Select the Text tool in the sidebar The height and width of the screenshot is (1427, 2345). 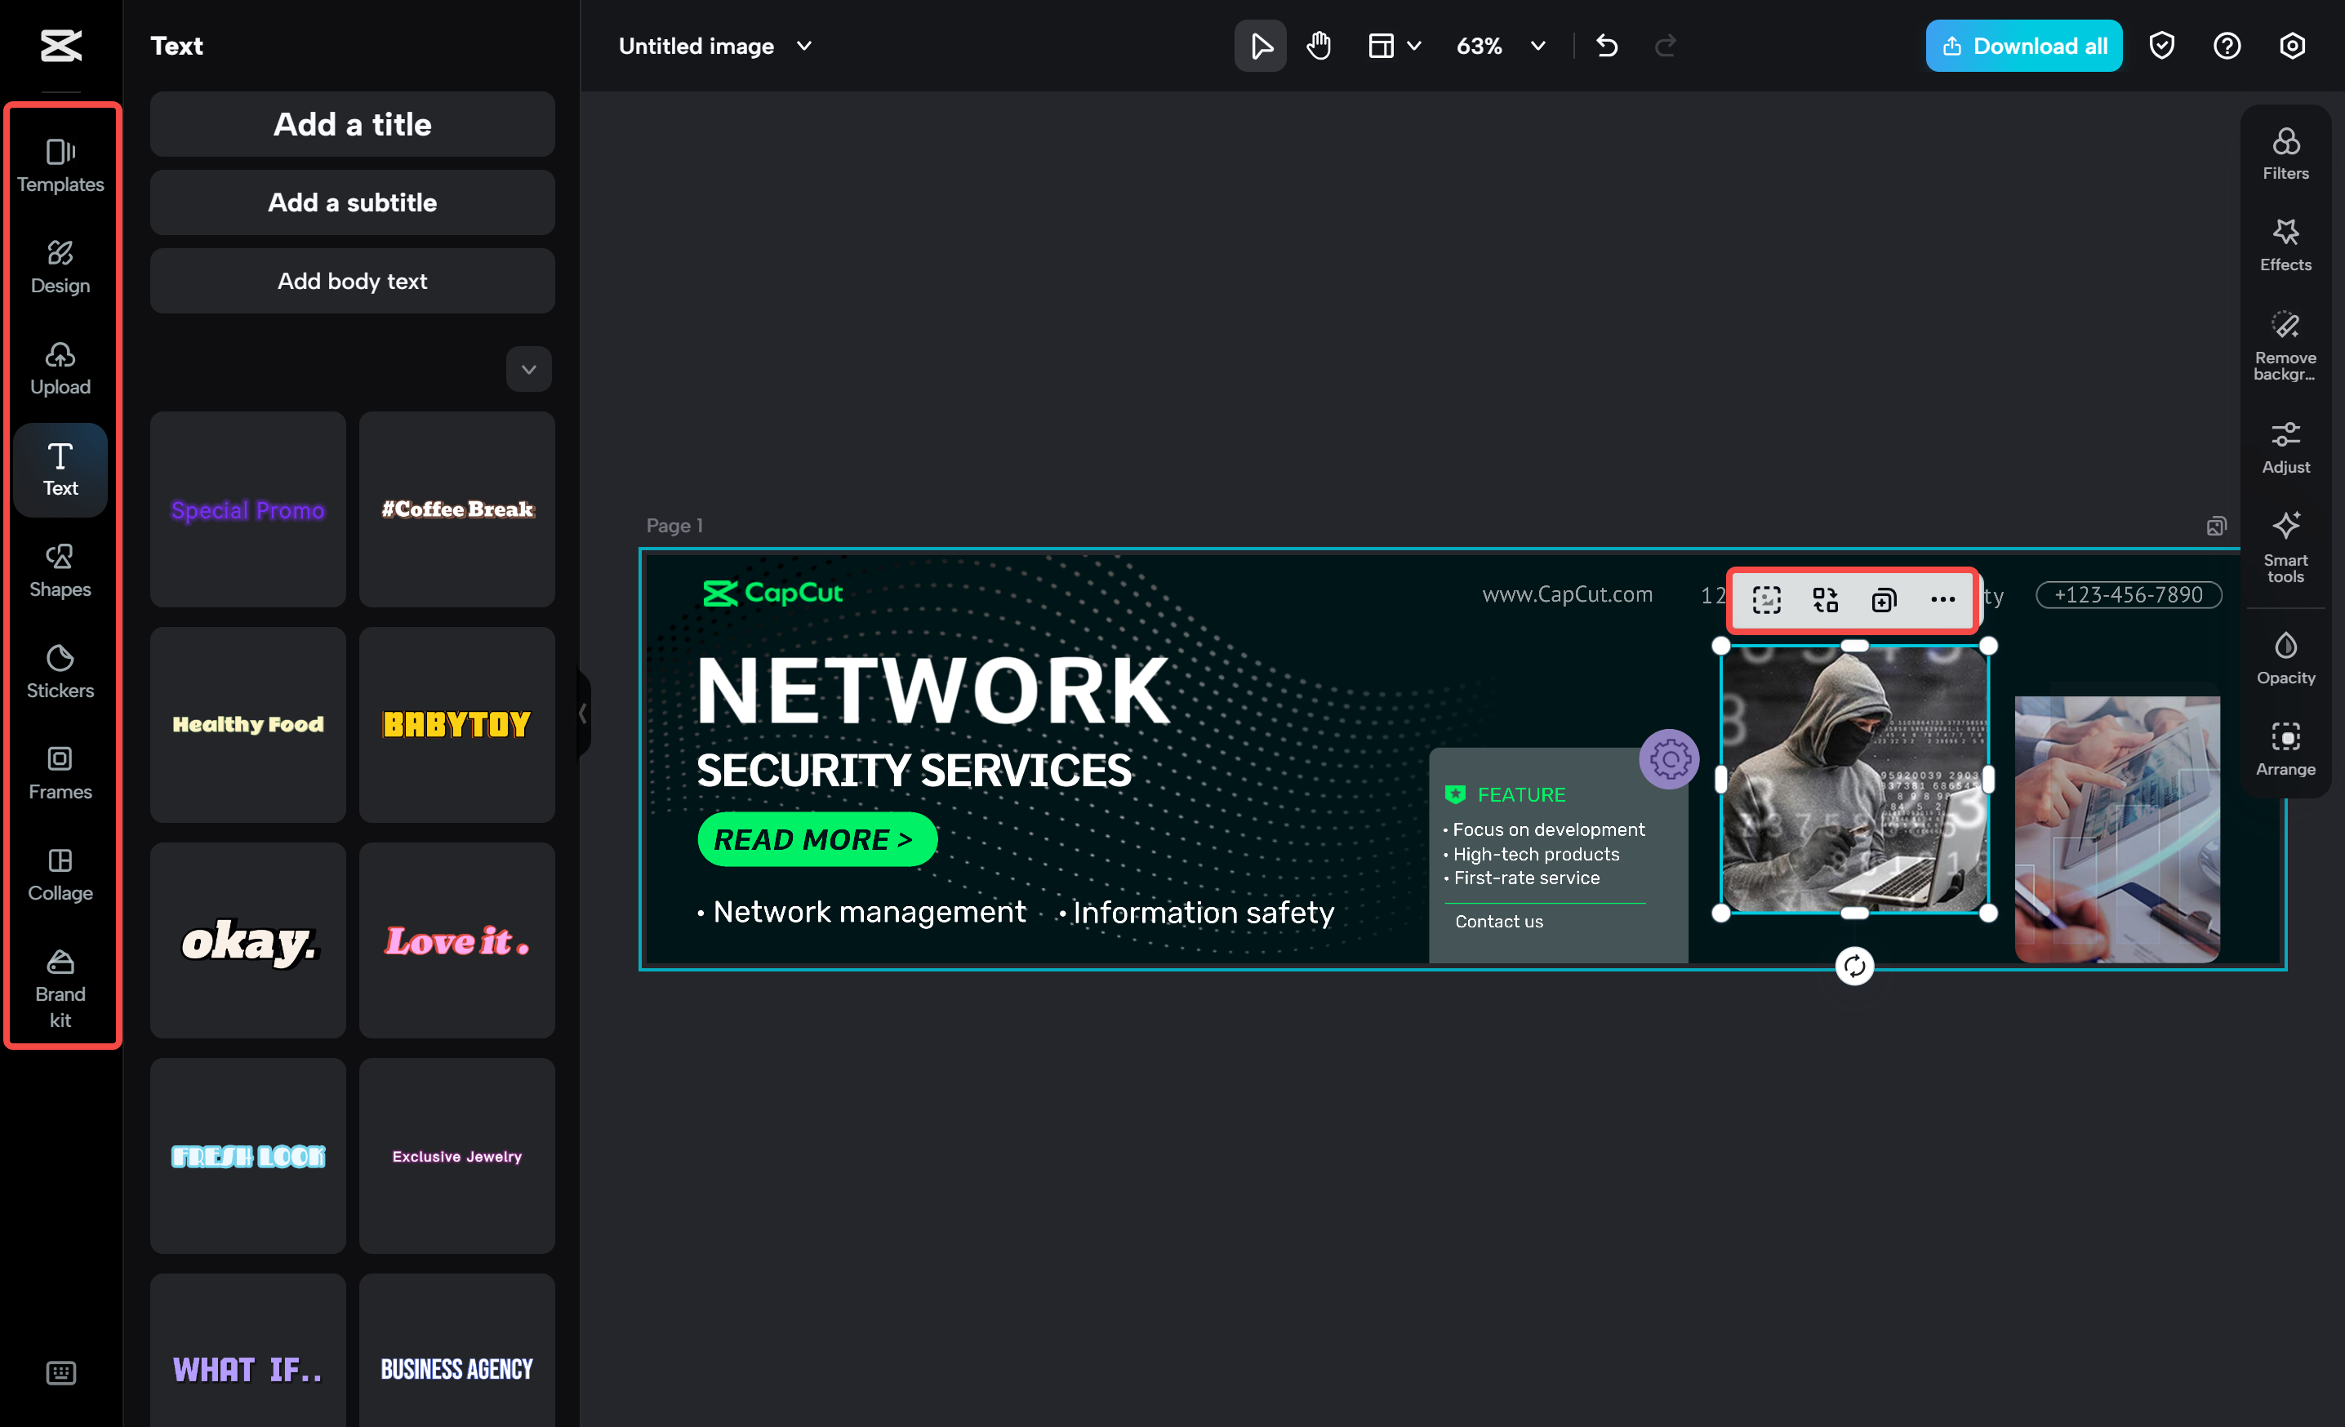60,470
